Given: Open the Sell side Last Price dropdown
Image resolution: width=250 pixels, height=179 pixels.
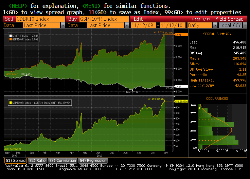Looking at the screenshot, I should (63, 25).
